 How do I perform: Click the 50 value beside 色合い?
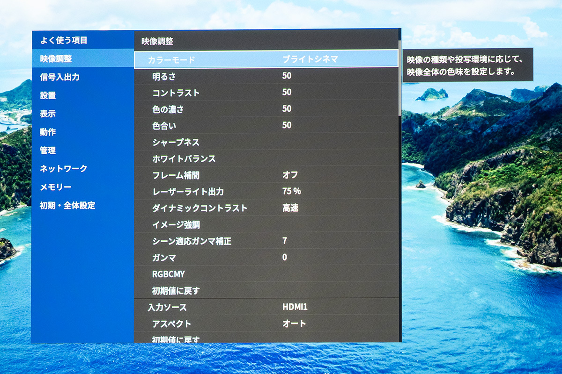[x=287, y=125]
